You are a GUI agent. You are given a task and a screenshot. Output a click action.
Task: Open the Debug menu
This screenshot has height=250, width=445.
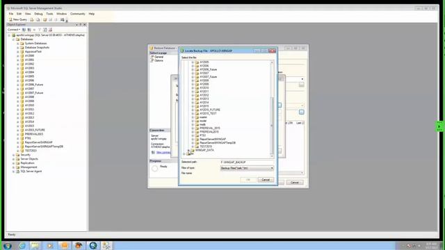coord(38,14)
